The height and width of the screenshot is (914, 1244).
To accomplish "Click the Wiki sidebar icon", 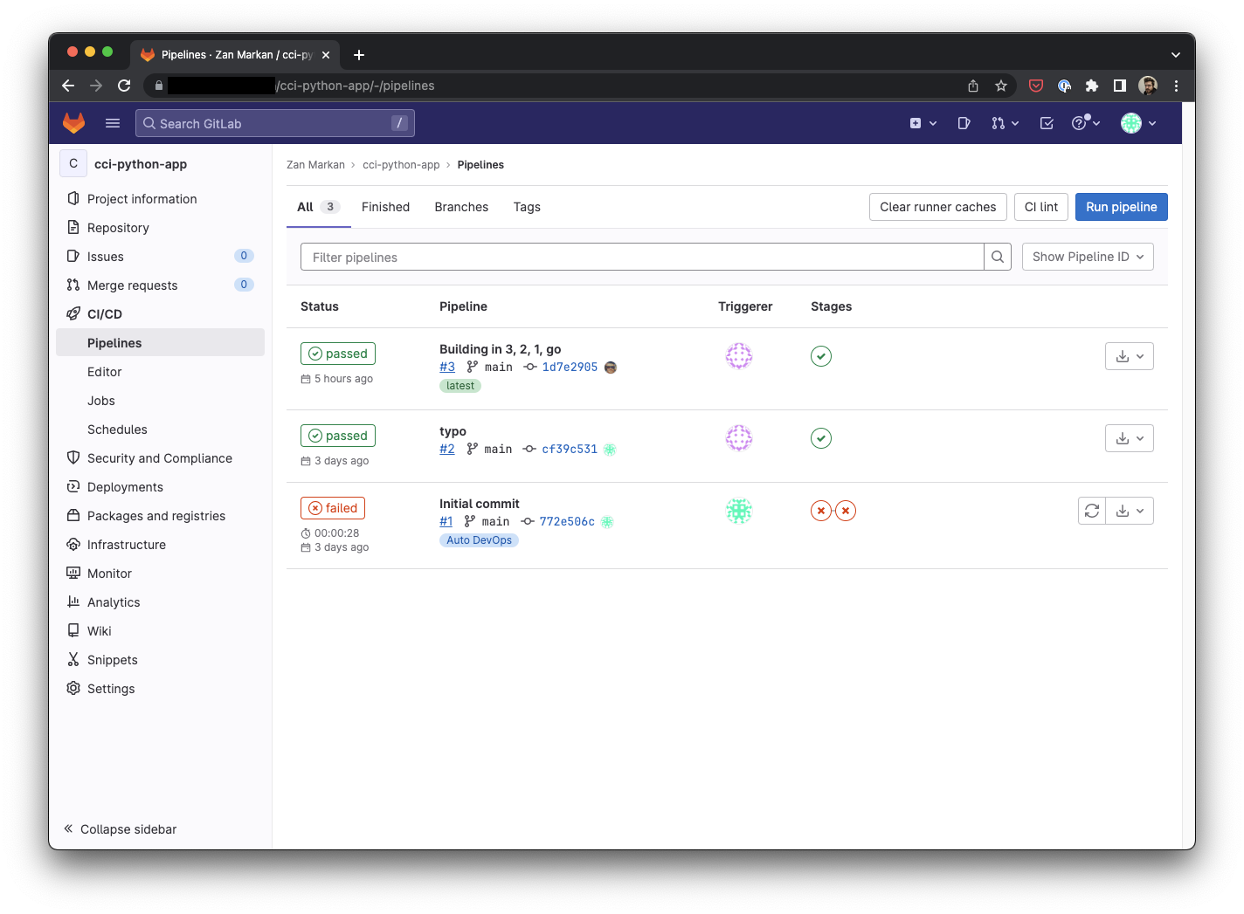I will click(x=73, y=631).
